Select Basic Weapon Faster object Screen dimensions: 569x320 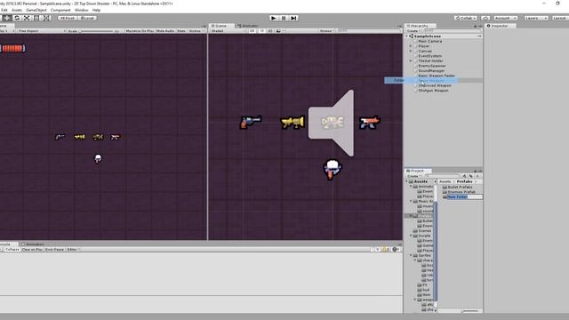[x=437, y=76]
